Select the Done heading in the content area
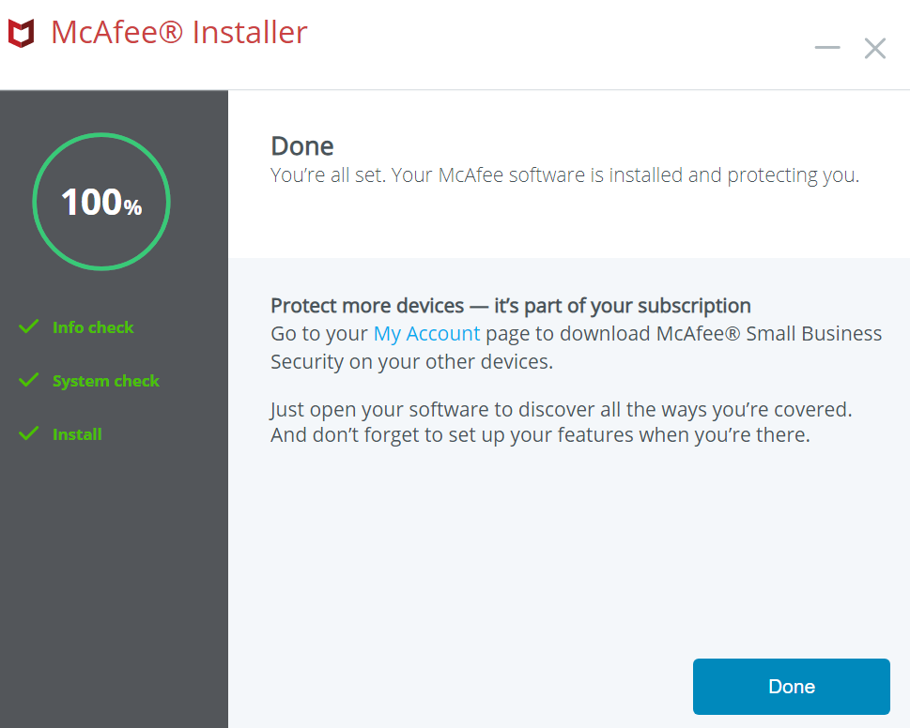910x728 pixels. (x=301, y=145)
